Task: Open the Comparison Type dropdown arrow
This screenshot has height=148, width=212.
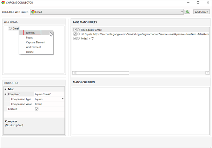Action: coord(62,99)
